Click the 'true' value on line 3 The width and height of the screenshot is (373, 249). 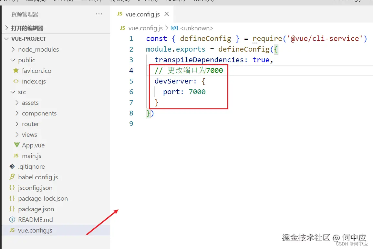click(261, 60)
